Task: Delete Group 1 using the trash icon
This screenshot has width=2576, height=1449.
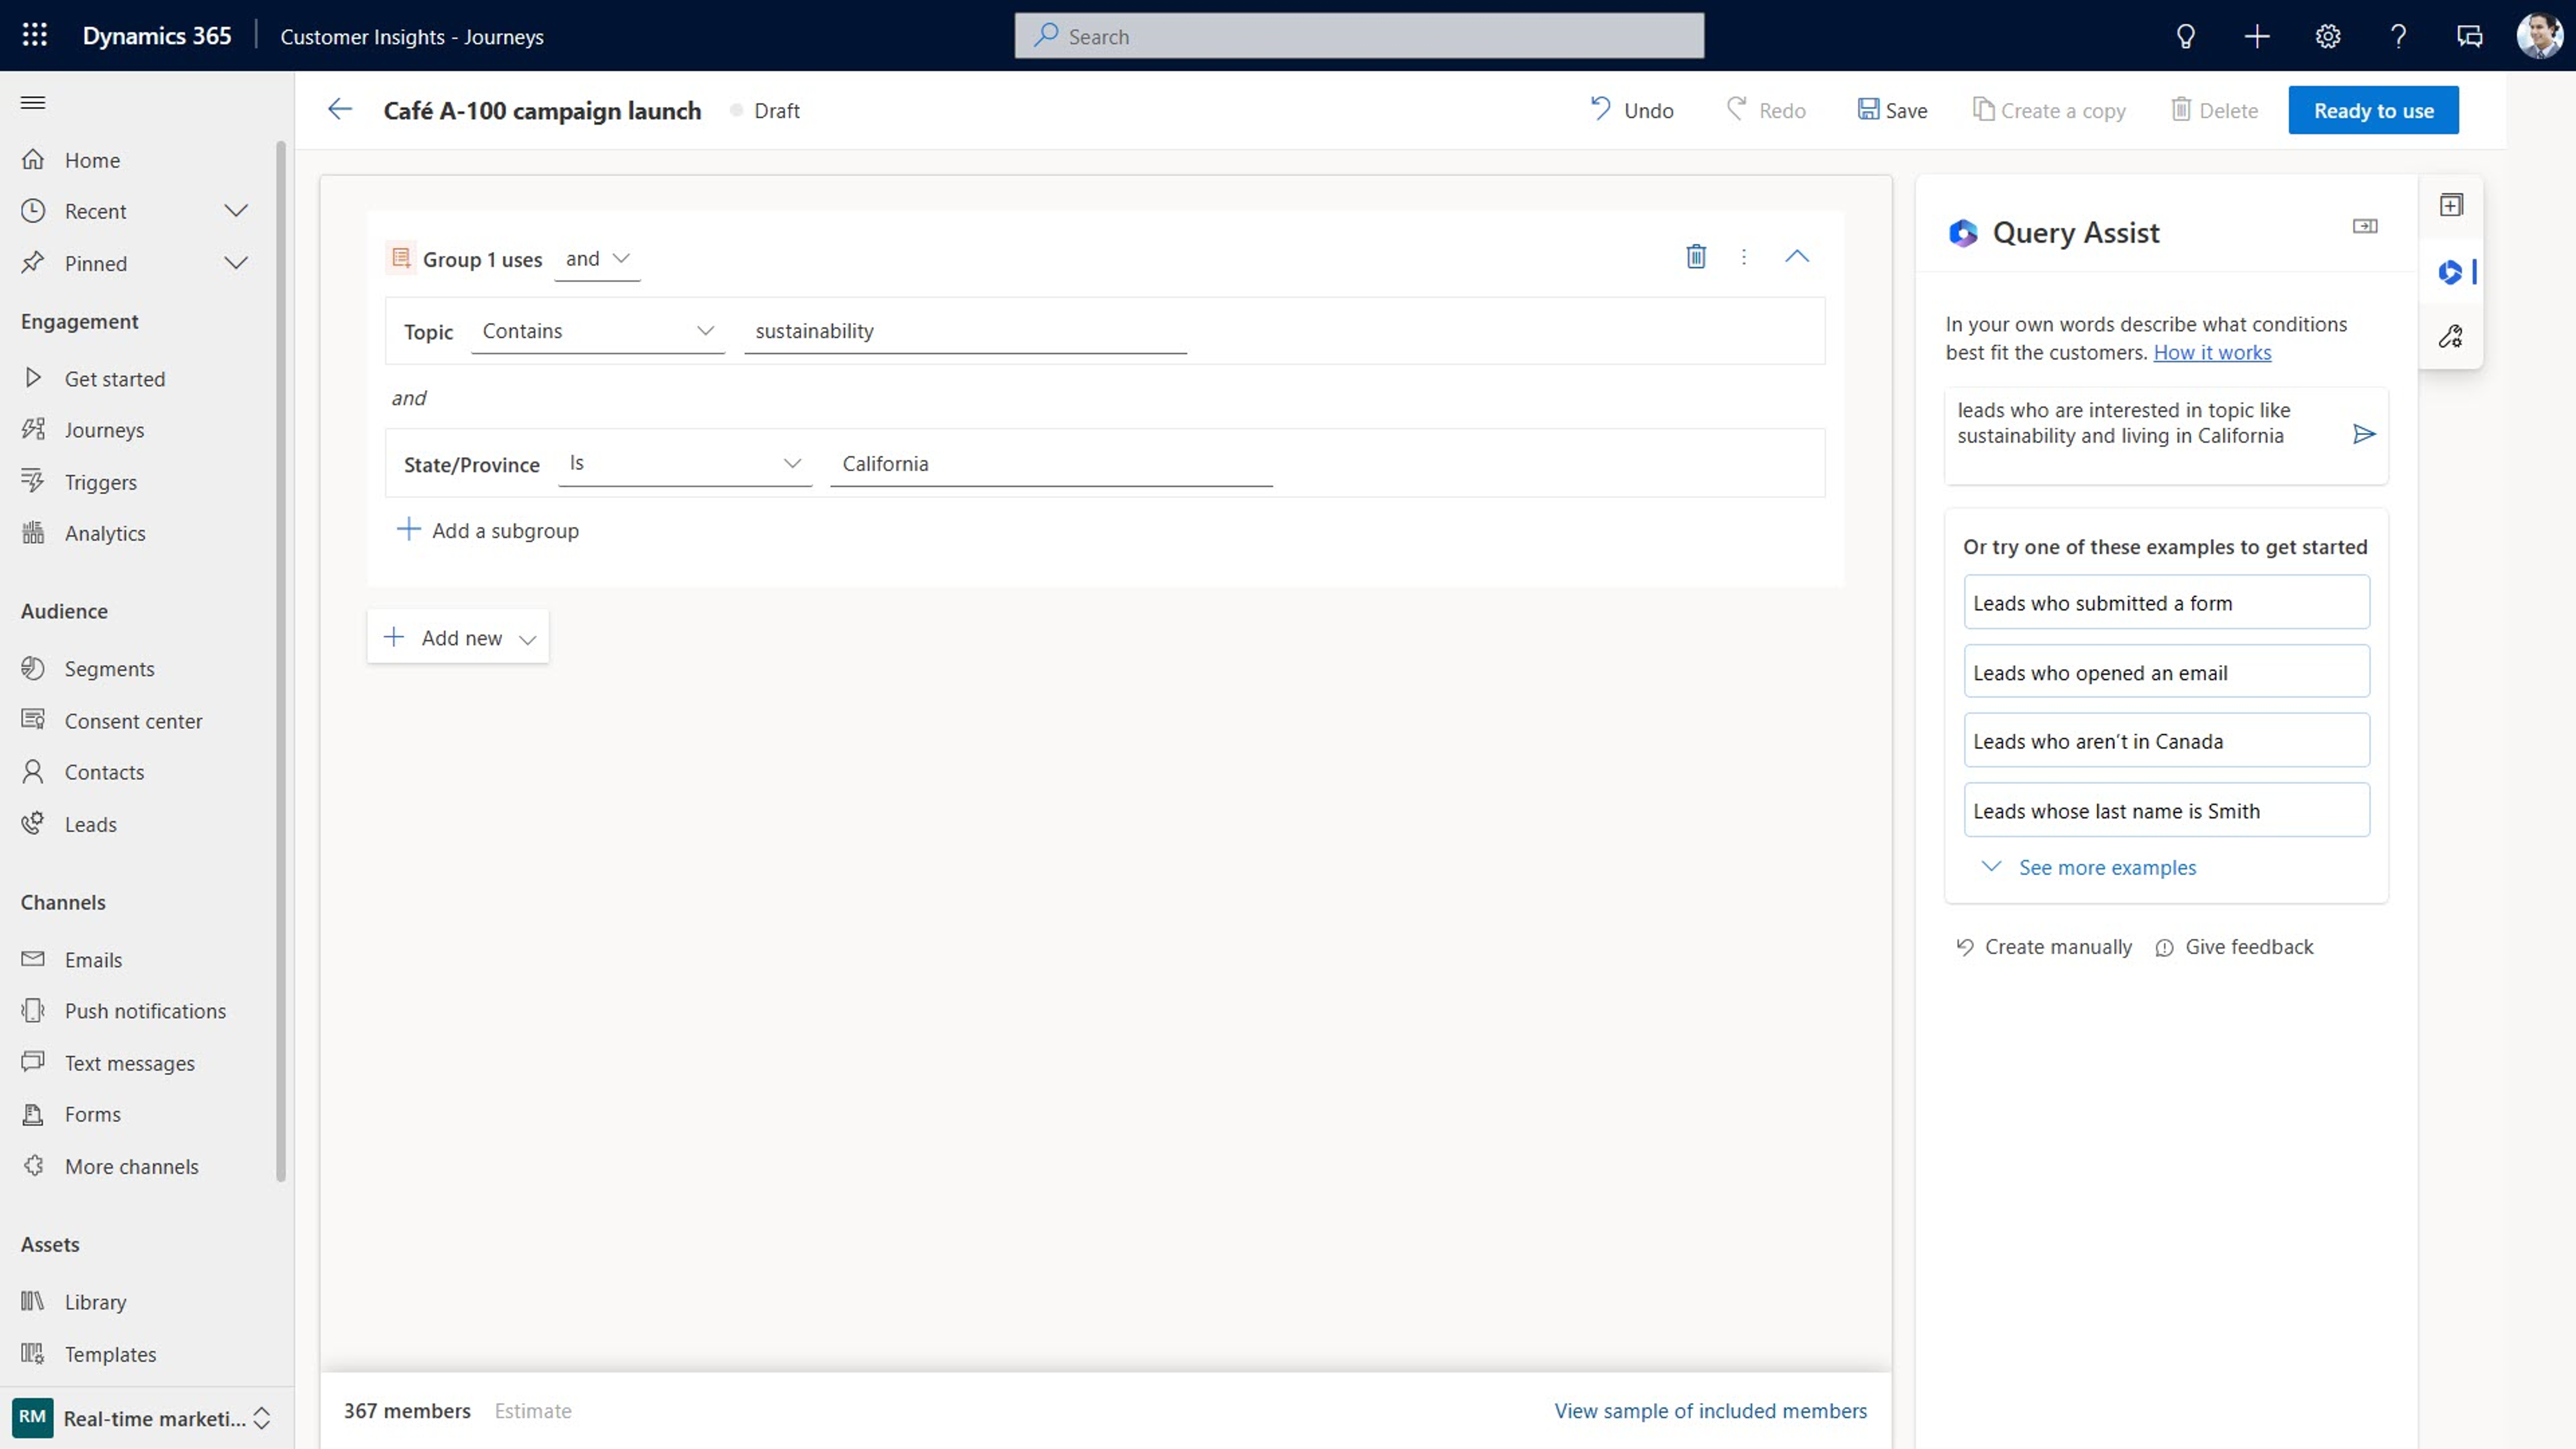Action: pyautogui.click(x=1695, y=256)
